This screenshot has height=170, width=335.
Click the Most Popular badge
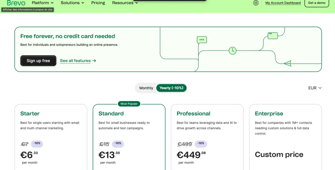coord(129,104)
